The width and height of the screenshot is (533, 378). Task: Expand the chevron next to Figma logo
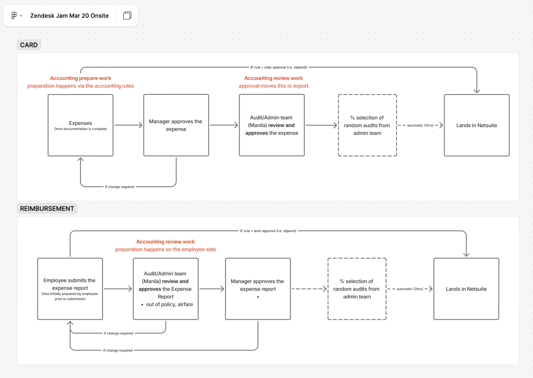click(21, 16)
